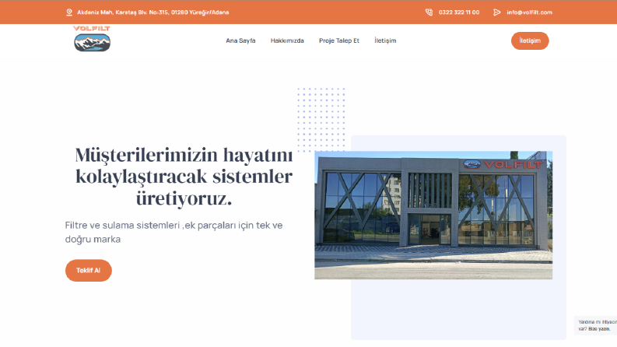The image size is (617, 347).
Task: Click the 'Müşterilerimizin hayatını' headline text
Action: tap(184, 156)
